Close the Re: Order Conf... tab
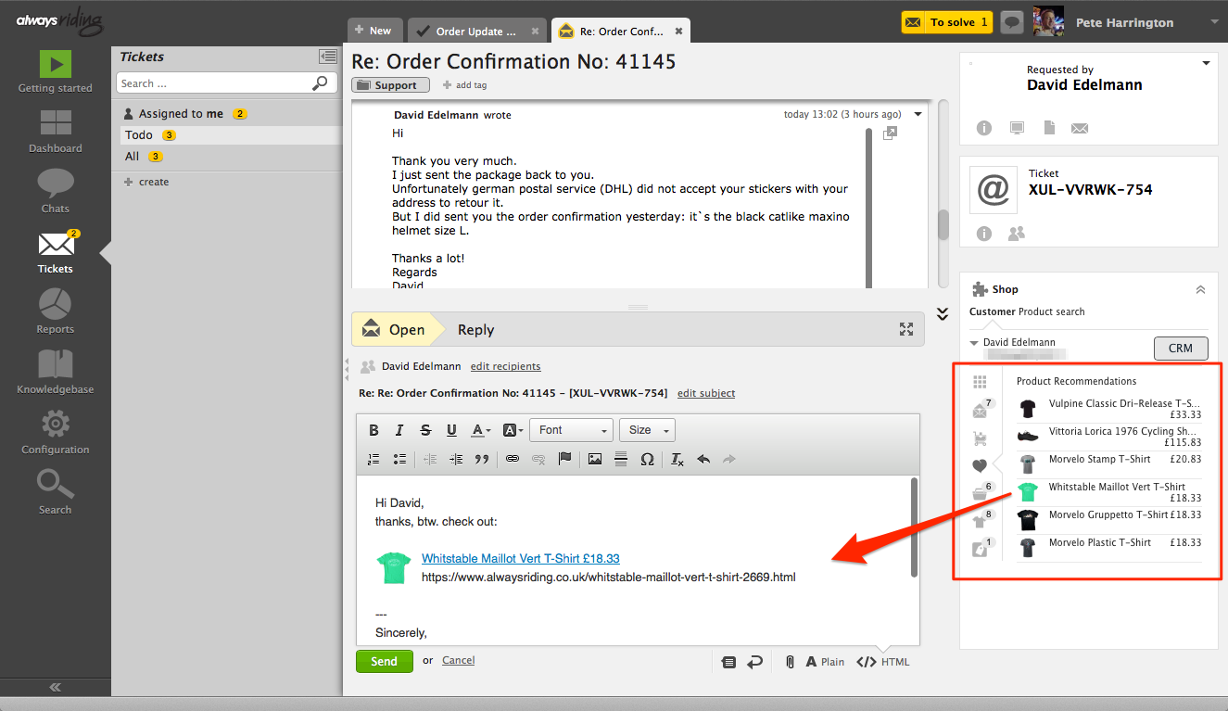 pyautogui.click(x=678, y=31)
